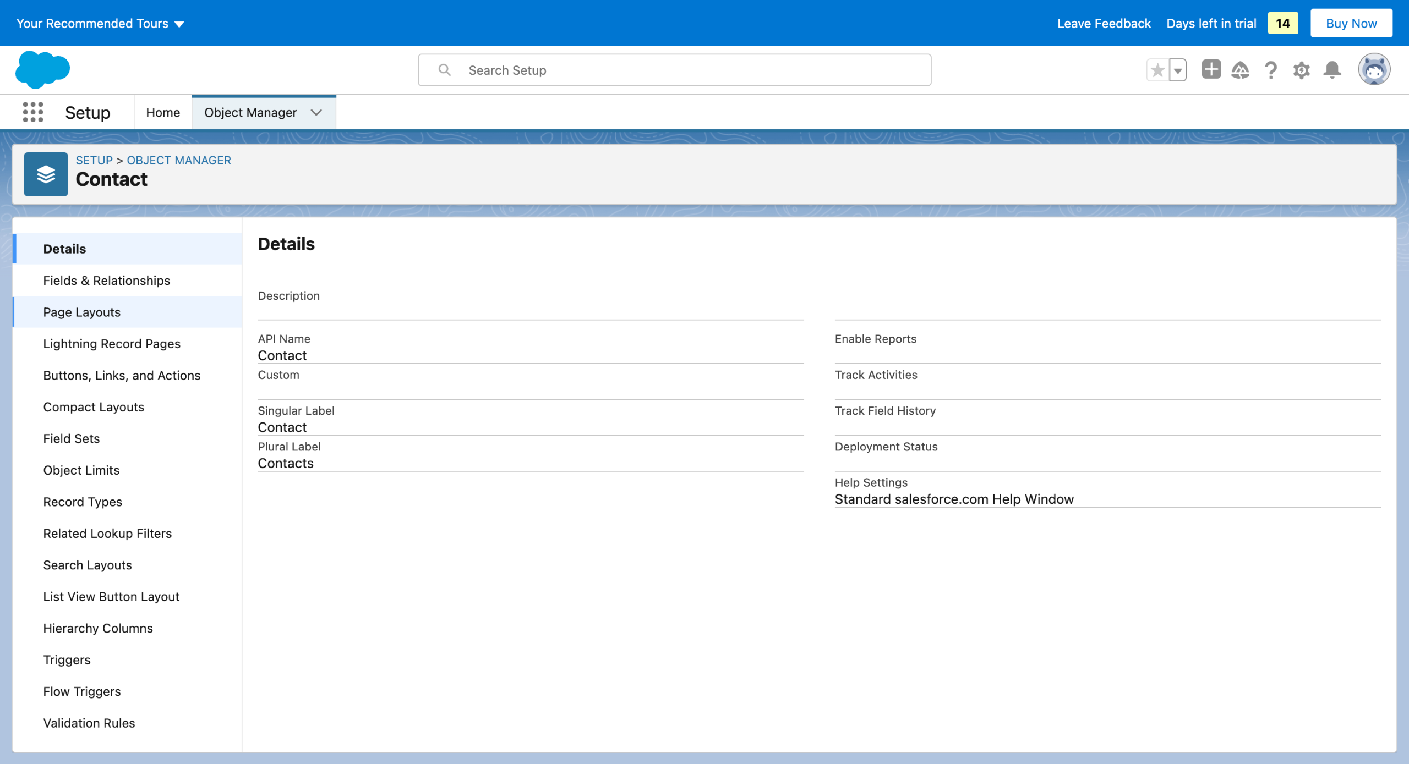The width and height of the screenshot is (1409, 764).
Task: Open Compact Layouts section
Action: pos(127,407)
